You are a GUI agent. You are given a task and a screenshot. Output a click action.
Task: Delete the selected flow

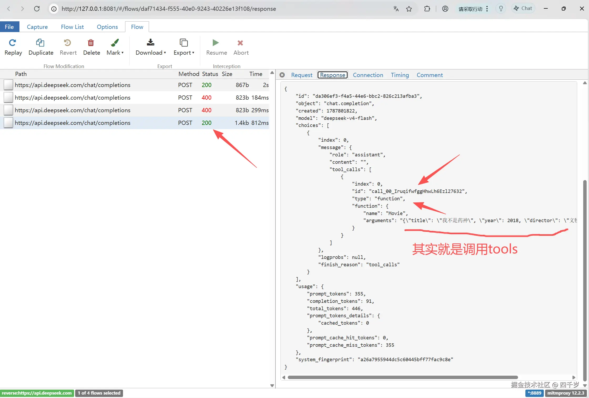pyautogui.click(x=91, y=47)
